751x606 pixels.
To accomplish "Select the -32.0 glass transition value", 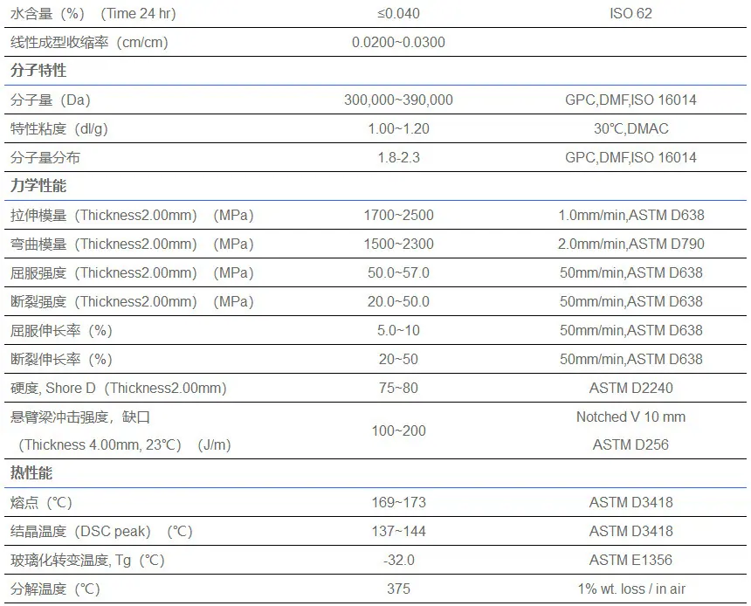I will point(398,560).
